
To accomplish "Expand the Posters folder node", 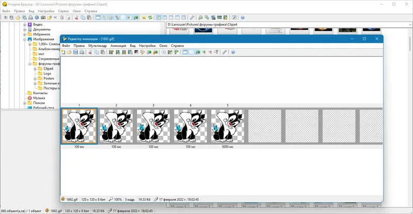I will (35, 79).
